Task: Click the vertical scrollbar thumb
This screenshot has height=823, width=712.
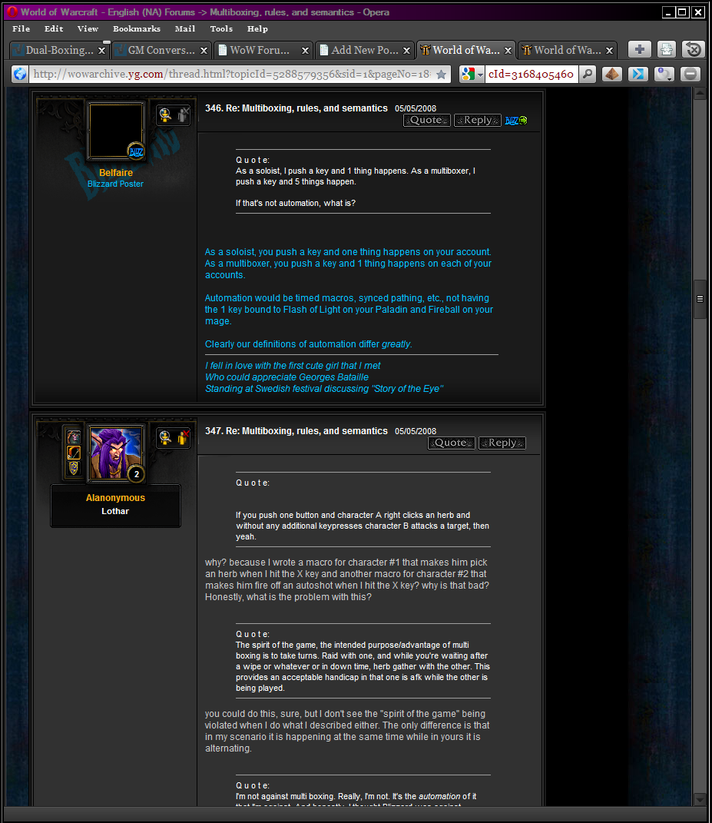Action: 700,299
